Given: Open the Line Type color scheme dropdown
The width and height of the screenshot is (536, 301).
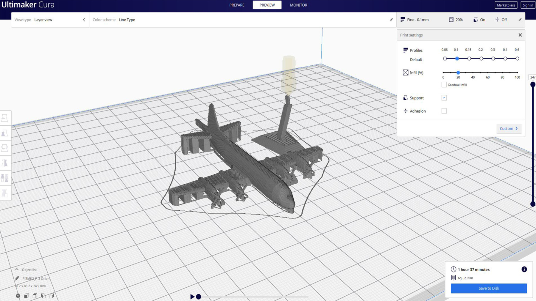Looking at the screenshot, I should (x=127, y=20).
